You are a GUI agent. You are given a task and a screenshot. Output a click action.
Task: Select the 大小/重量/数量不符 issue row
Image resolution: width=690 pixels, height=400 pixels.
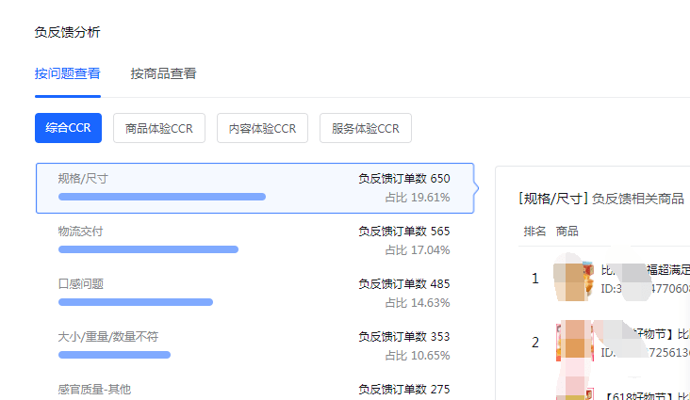tap(255, 345)
